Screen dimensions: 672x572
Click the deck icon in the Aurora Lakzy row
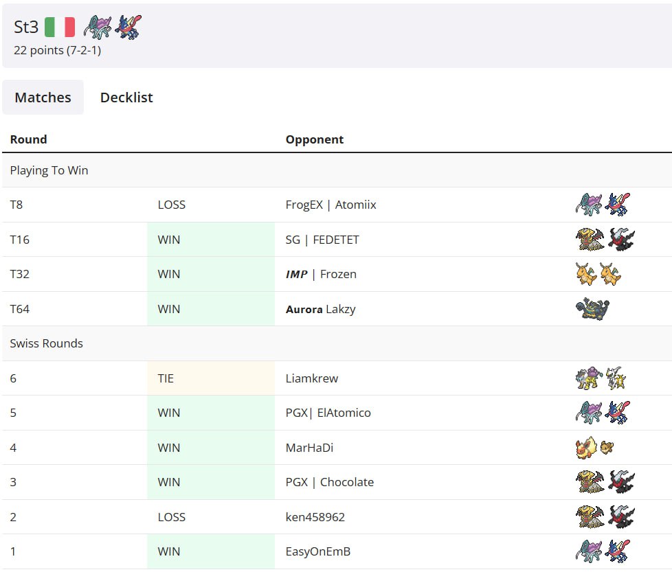click(x=592, y=309)
